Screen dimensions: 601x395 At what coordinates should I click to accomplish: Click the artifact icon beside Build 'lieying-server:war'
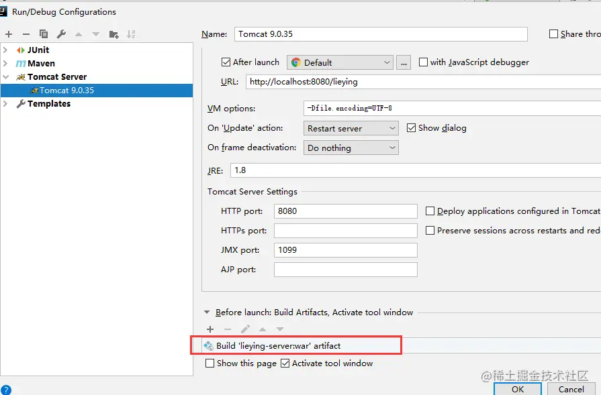click(209, 345)
